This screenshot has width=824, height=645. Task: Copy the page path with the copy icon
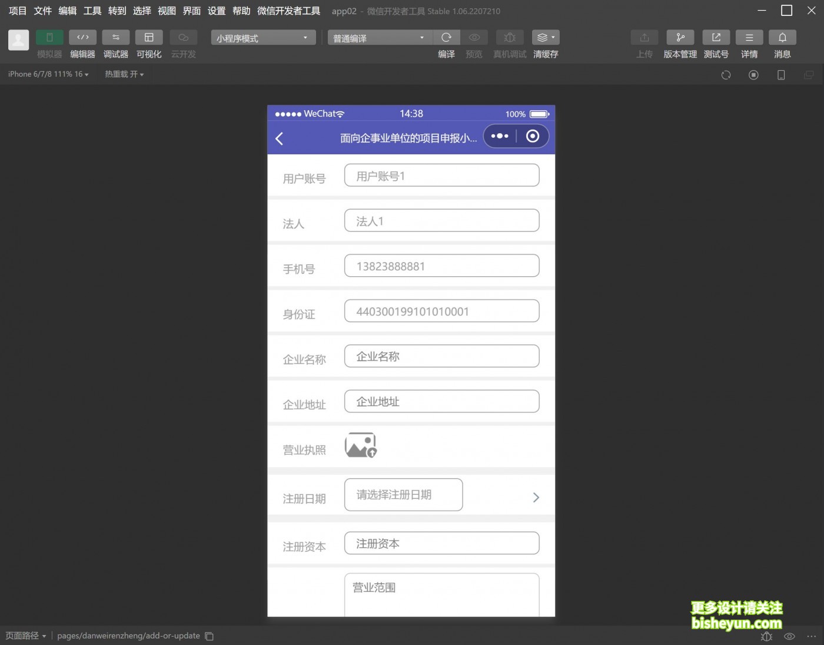pyautogui.click(x=210, y=636)
